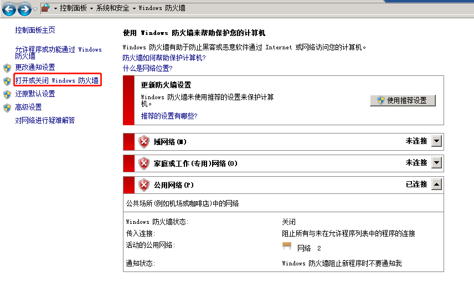Click shield icon beside 还原默认设置

[x=7, y=94]
